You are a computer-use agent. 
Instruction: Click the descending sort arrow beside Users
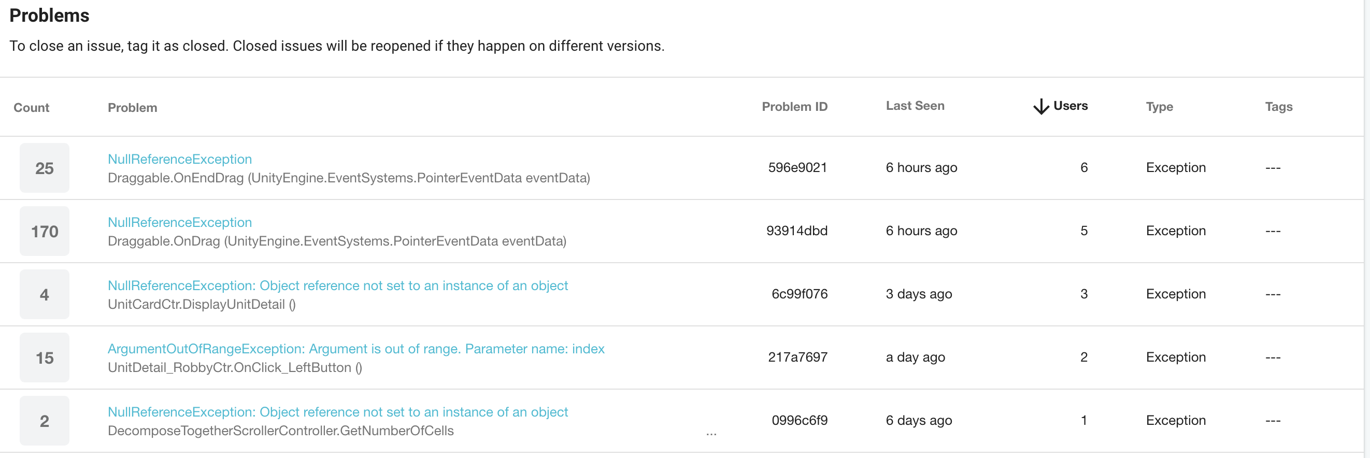tap(1040, 106)
